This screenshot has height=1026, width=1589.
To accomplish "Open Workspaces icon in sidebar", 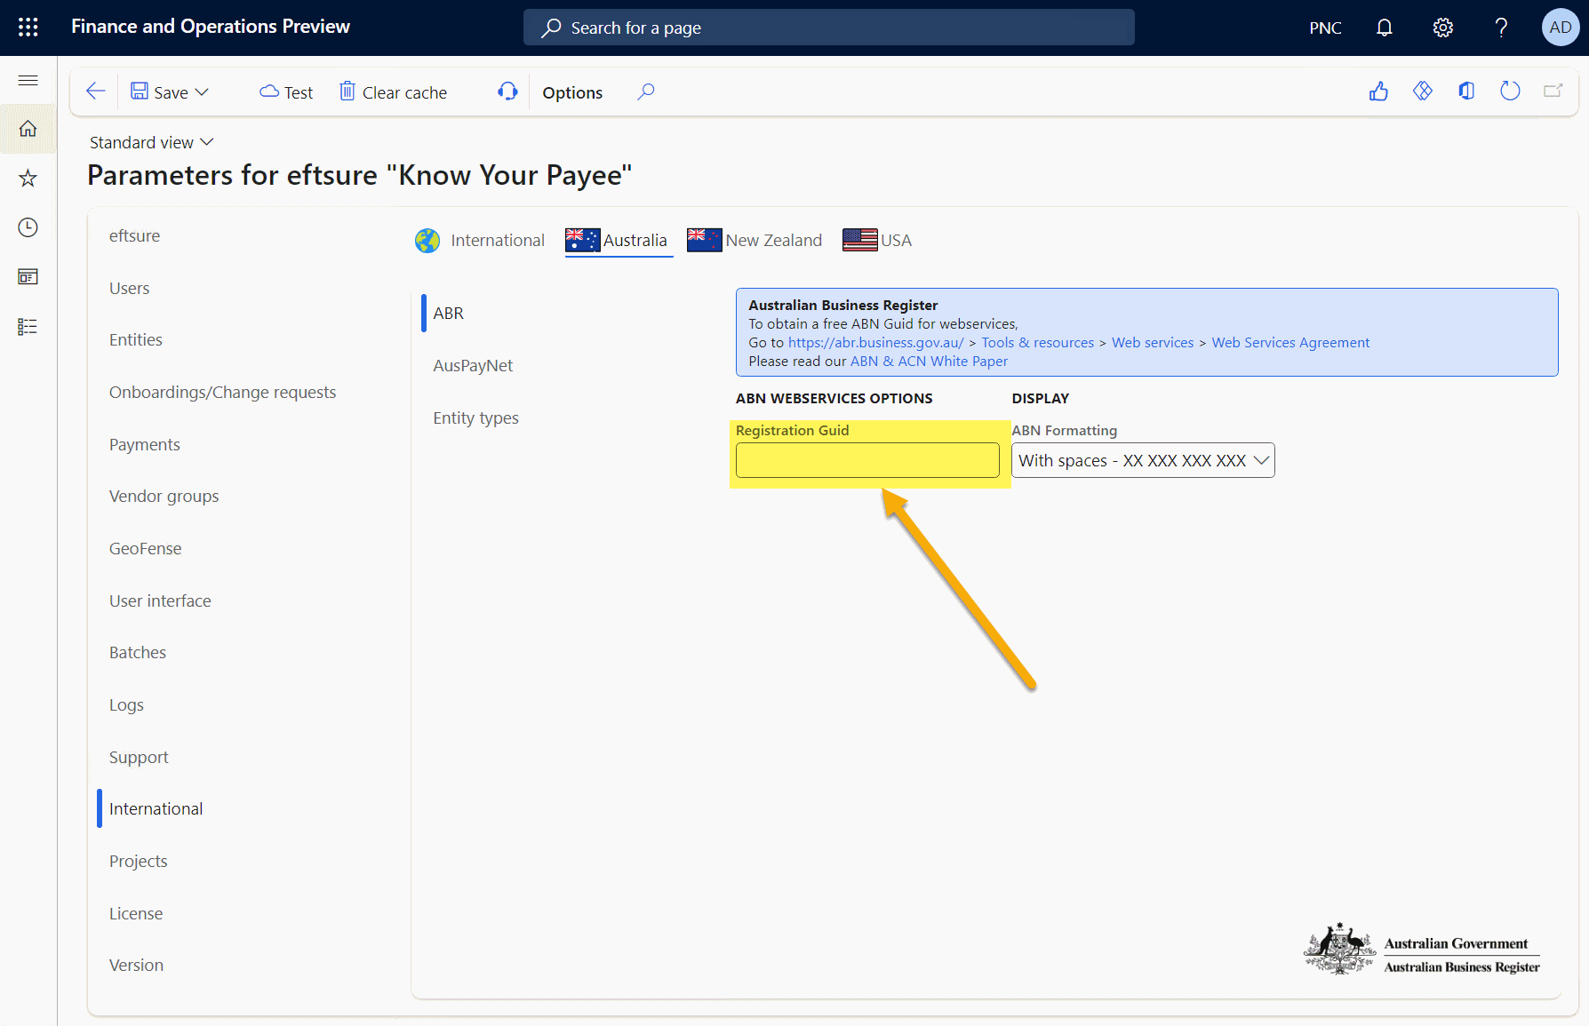I will (x=28, y=277).
